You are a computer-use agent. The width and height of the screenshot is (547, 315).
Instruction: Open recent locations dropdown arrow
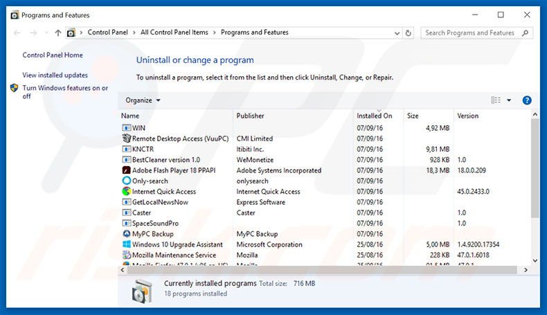[46, 33]
